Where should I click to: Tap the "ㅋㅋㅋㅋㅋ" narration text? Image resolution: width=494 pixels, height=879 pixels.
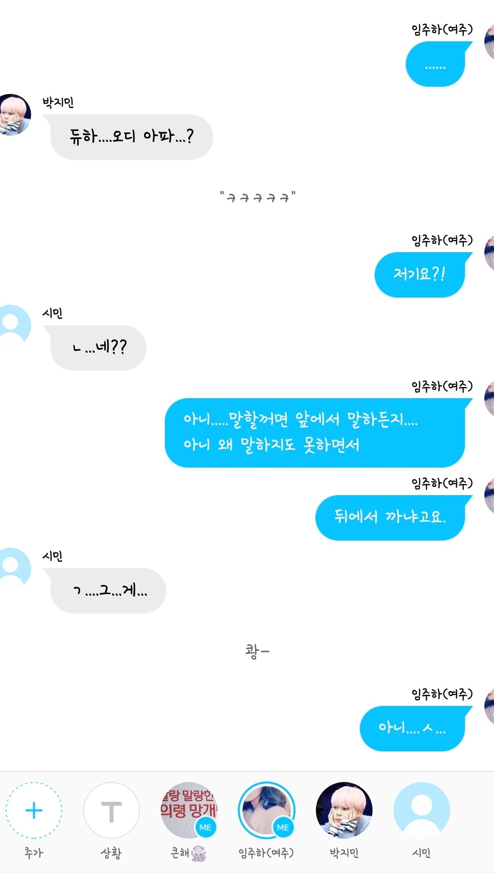coord(258,197)
